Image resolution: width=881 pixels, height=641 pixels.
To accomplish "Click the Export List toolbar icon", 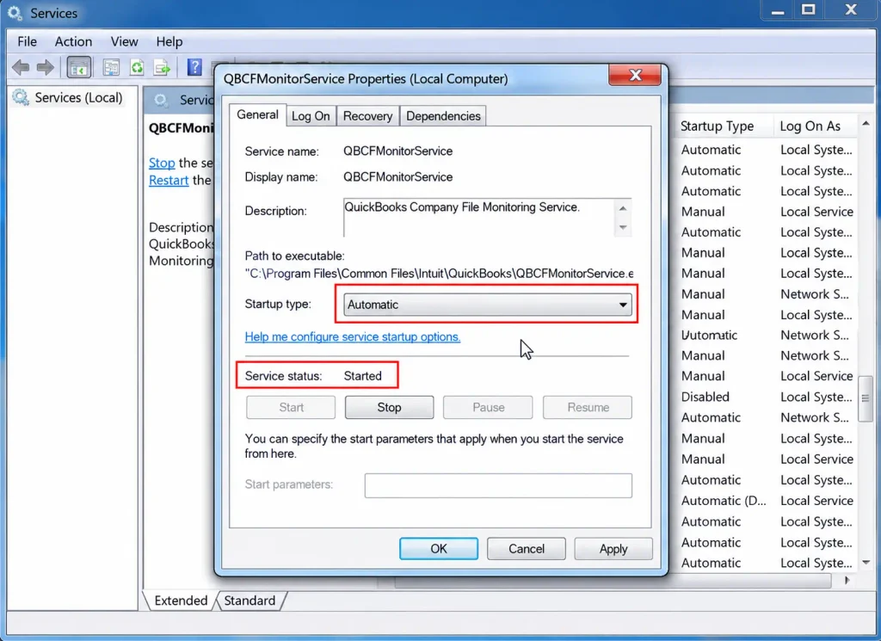I will (162, 68).
